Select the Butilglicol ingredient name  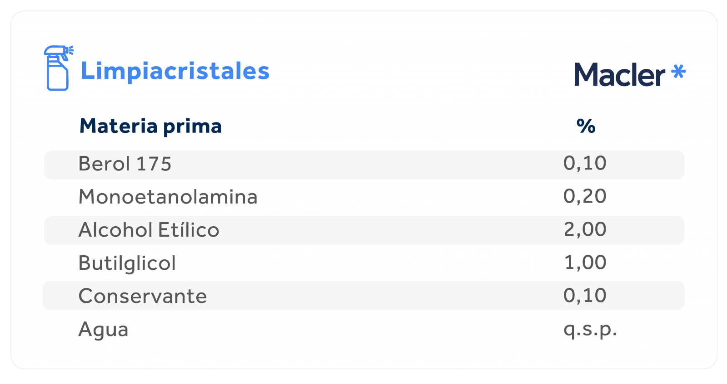pos(127,263)
